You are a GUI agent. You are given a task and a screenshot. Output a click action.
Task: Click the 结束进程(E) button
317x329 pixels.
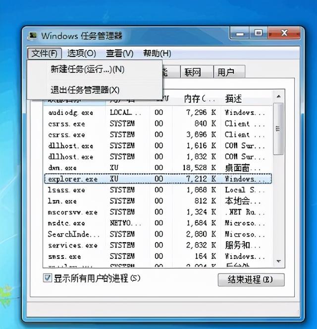[x=251, y=280]
